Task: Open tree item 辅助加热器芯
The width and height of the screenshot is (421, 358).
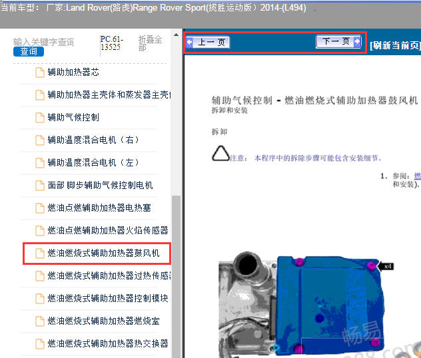Action: pyautogui.click(x=73, y=72)
